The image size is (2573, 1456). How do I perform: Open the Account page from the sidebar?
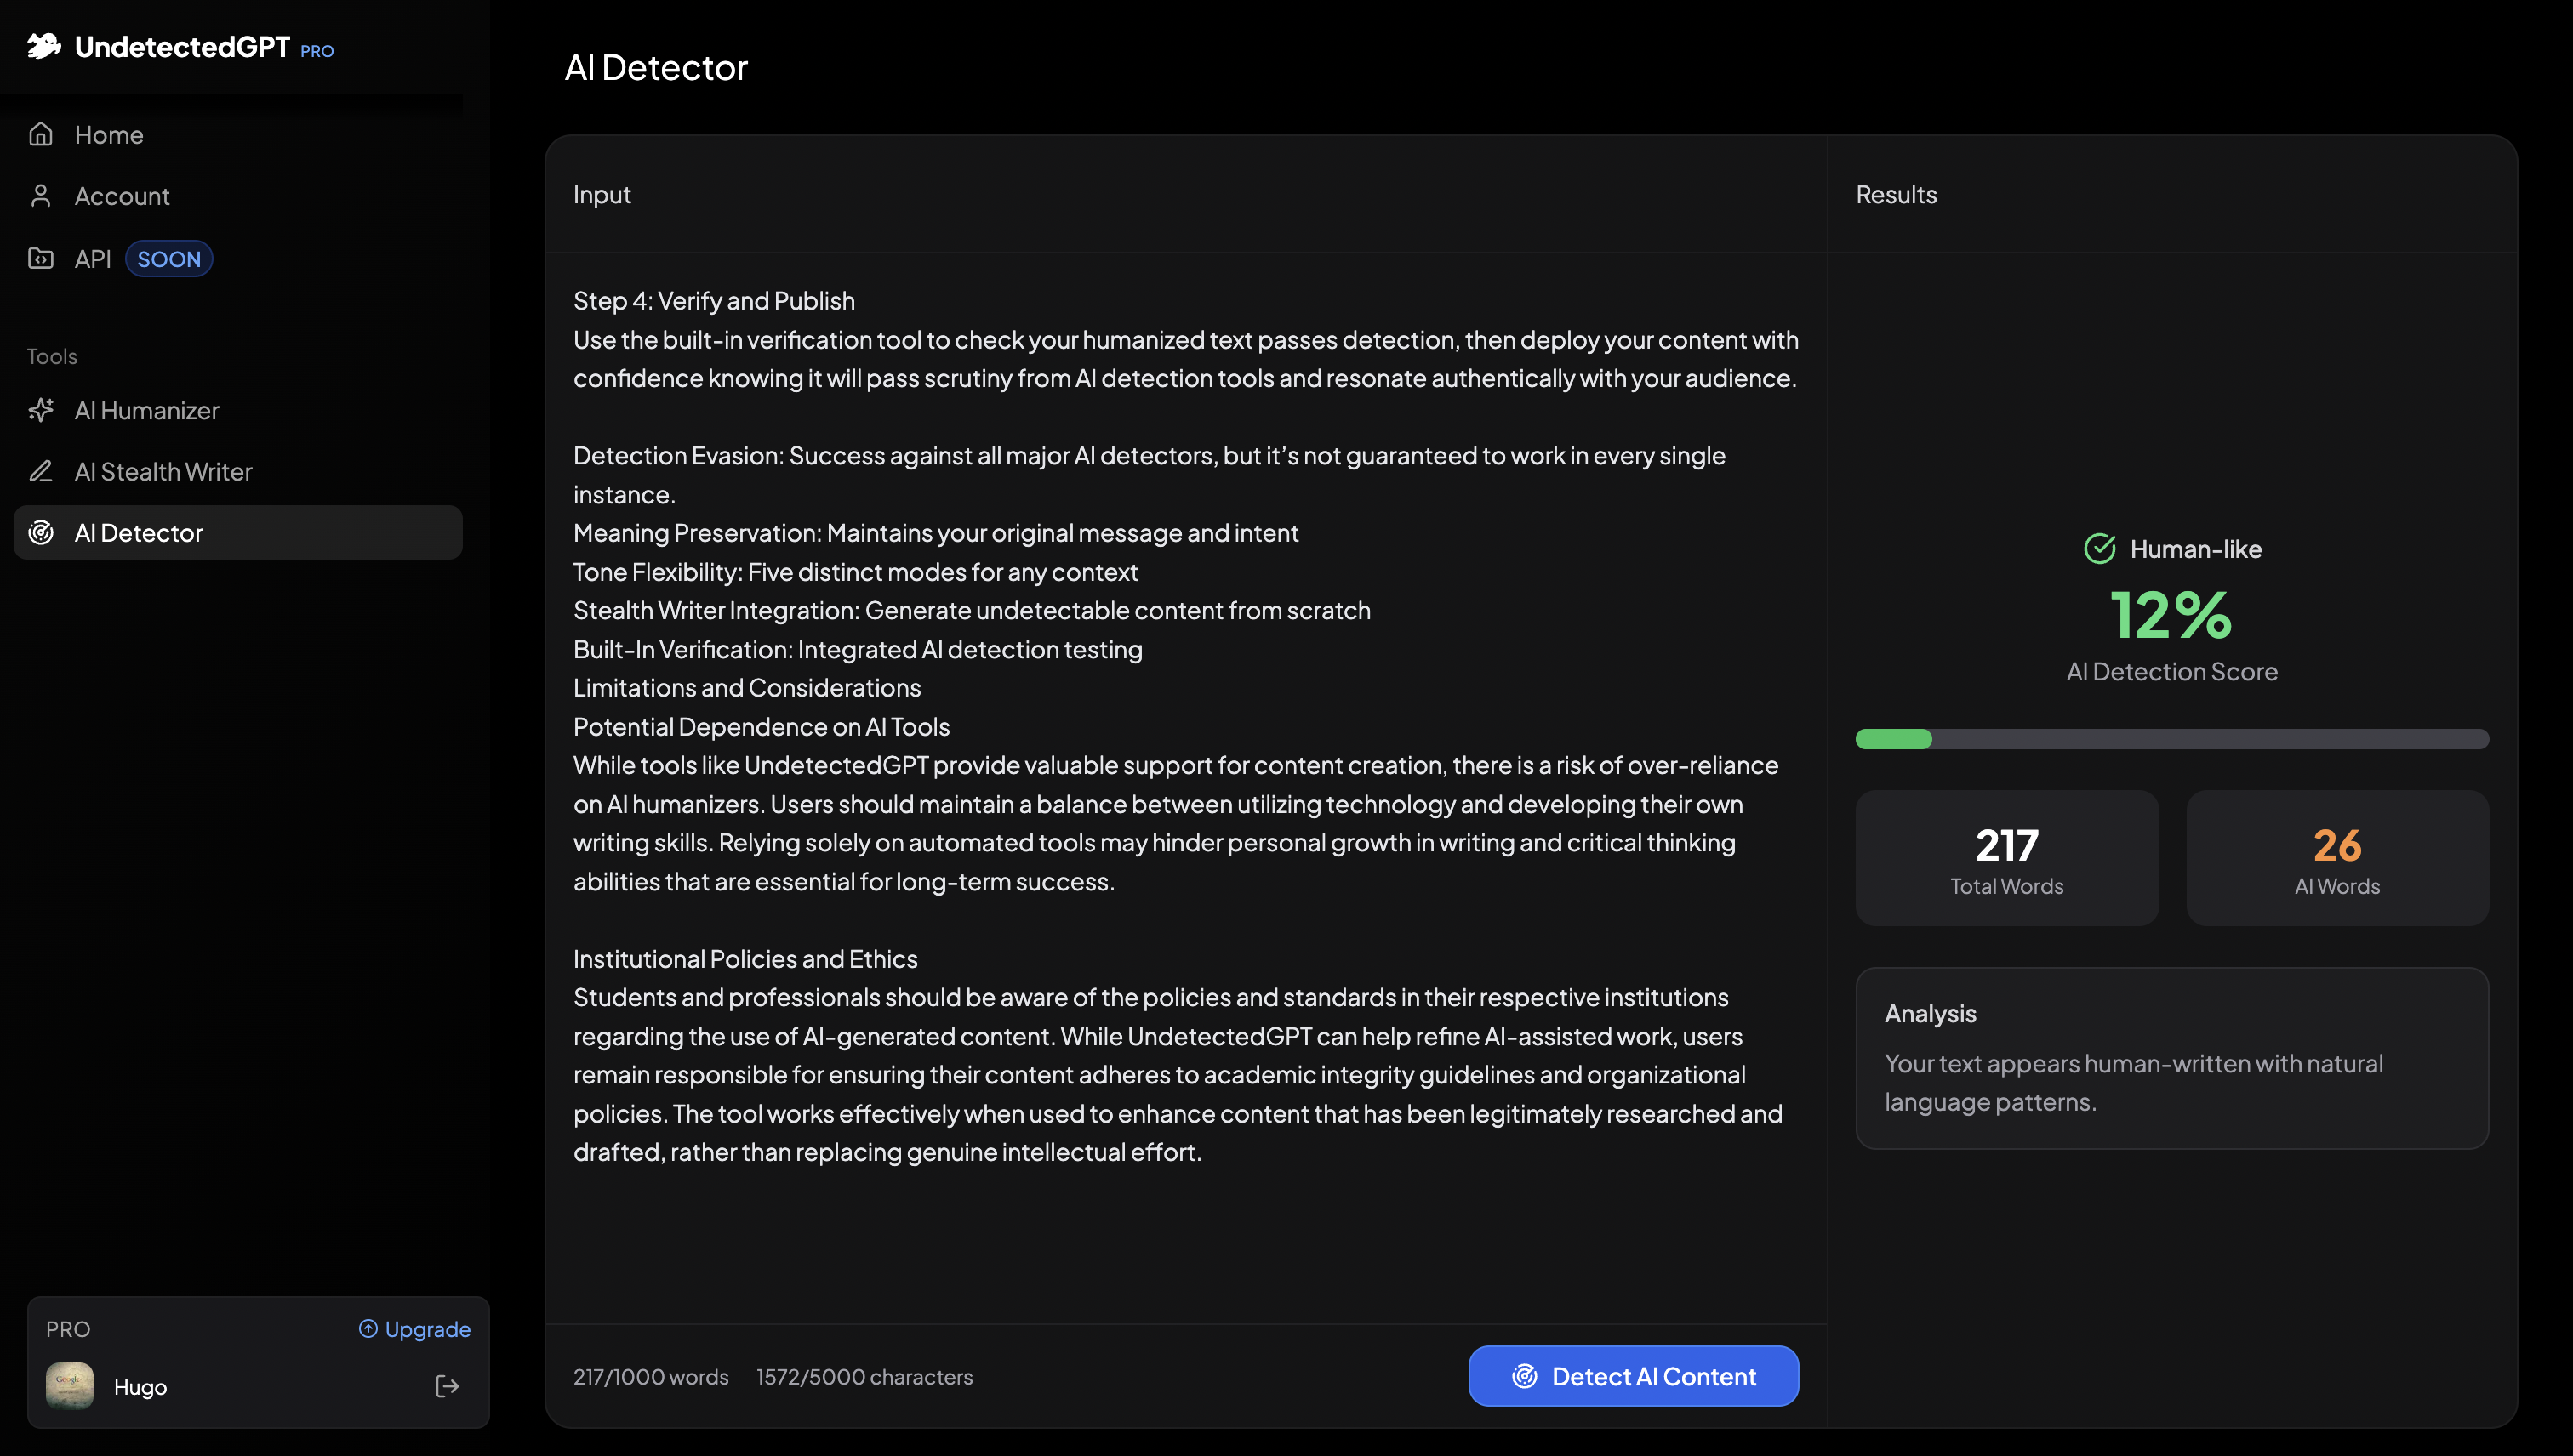click(122, 195)
